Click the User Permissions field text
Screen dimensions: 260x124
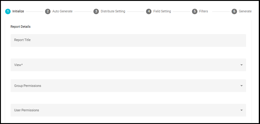27,110
